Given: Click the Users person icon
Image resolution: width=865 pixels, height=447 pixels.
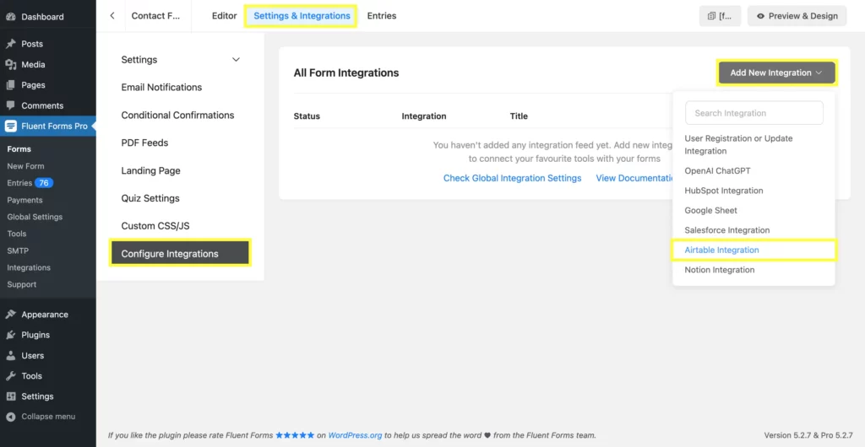Looking at the screenshot, I should (10, 356).
